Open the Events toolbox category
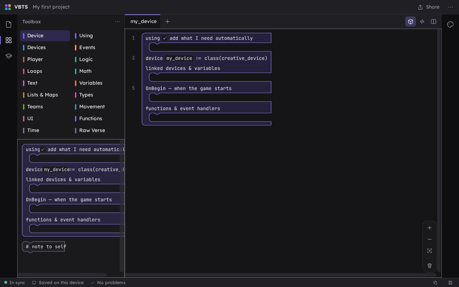The width and height of the screenshot is (459, 287). click(97, 47)
